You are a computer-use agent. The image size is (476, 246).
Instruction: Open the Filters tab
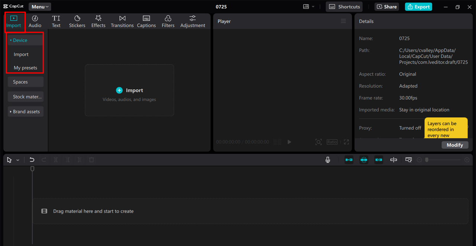[x=168, y=22]
